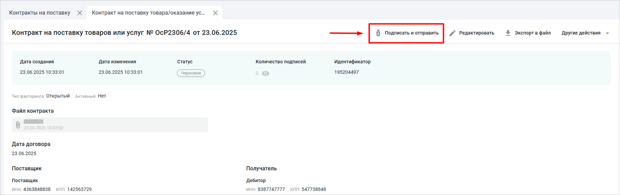Click the paperclip icon in Файл контракта
The height and width of the screenshot is (195, 620).
pyautogui.click(x=18, y=125)
